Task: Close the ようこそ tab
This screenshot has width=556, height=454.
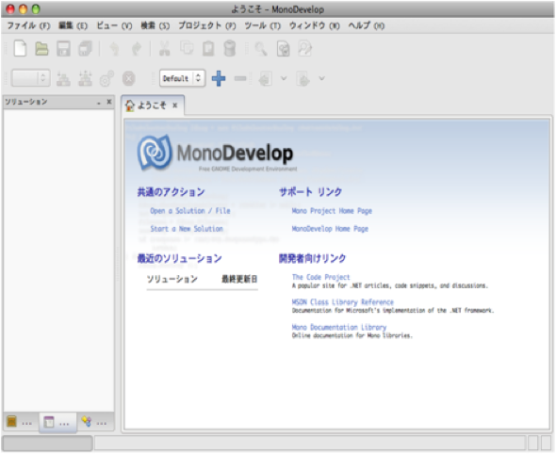Action: (175, 105)
